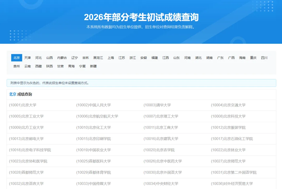Click (10015)北京印刷学院 entry
282x189 pixels.
pos(93,138)
